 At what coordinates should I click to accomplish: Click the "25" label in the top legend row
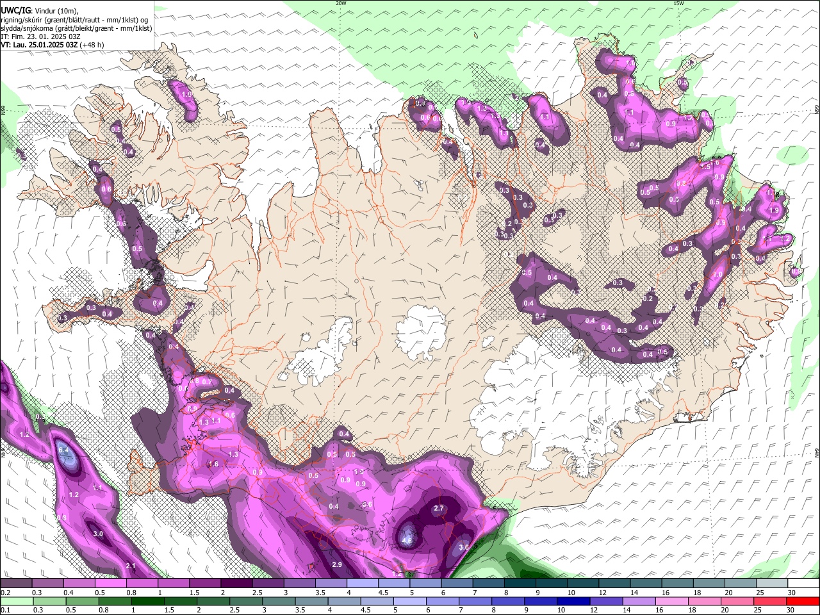click(759, 593)
